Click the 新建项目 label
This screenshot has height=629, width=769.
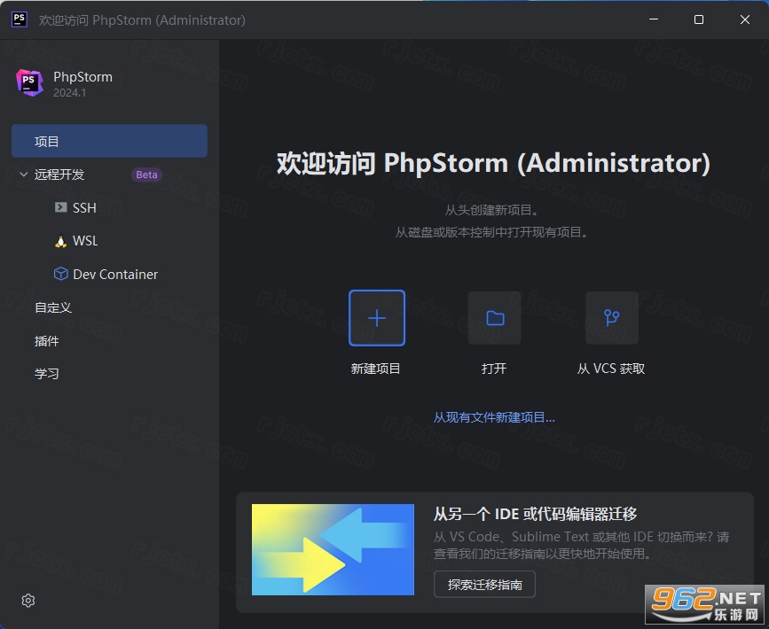(376, 369)
